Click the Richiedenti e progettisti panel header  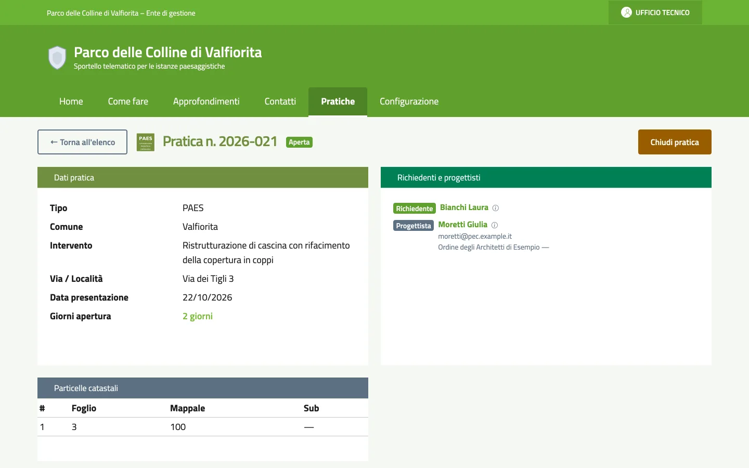546,177
